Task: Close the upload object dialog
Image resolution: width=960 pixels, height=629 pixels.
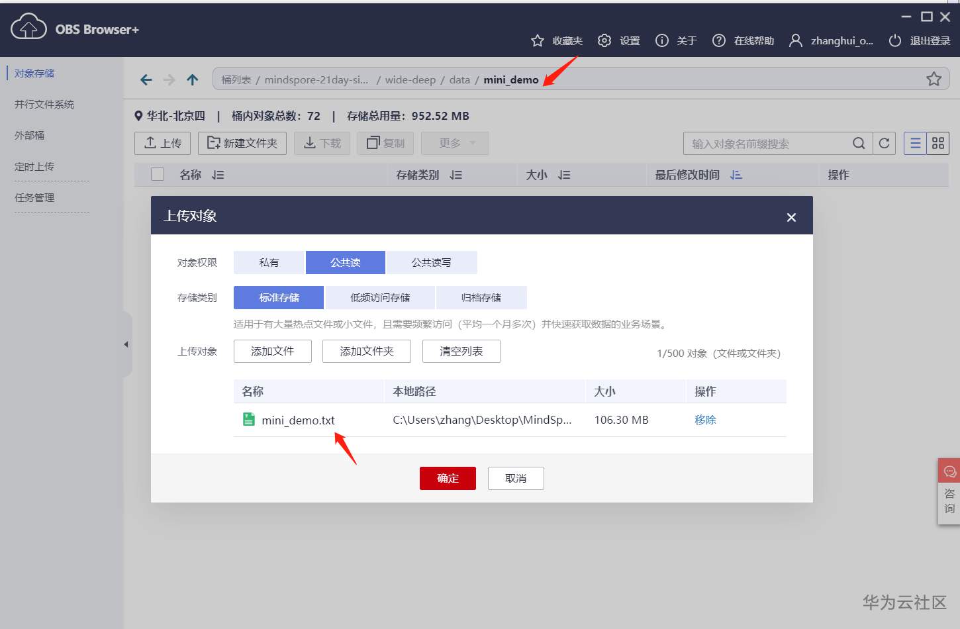Action: point(791,217)
